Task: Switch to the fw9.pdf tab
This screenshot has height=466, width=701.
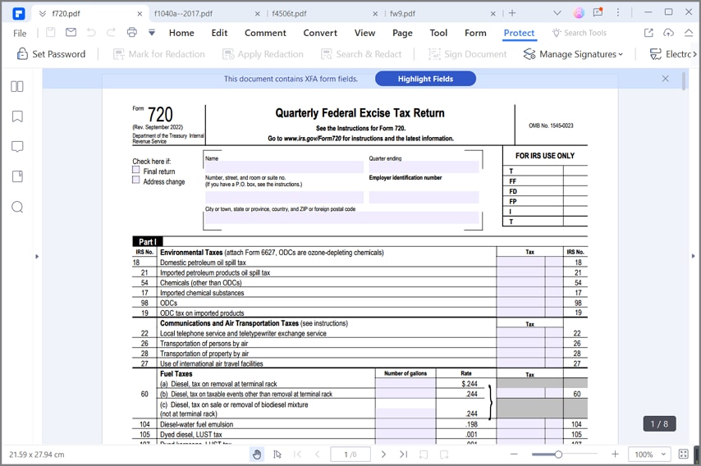Action: (402, 13)
